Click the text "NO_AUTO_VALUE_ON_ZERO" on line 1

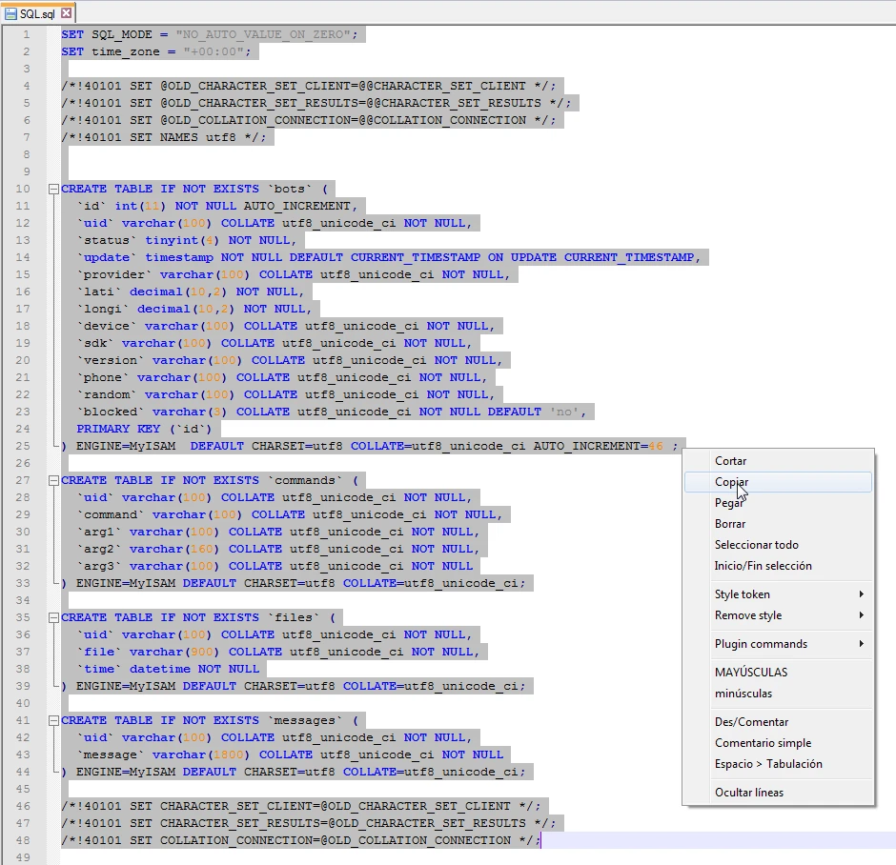pyautogui.click(x=263, y=35)
